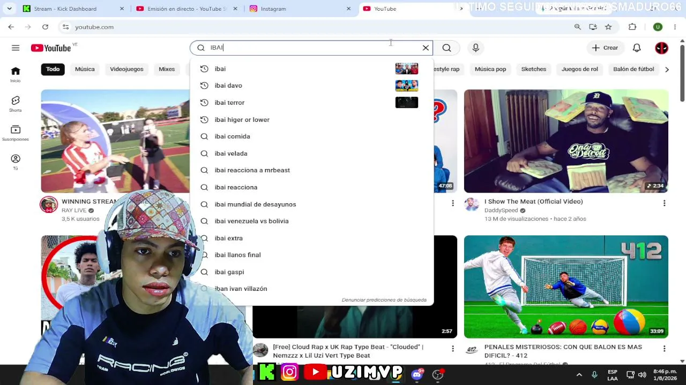Select the Sketches filter chip
Screen dimensions: 686x385
tap(534, 69)
